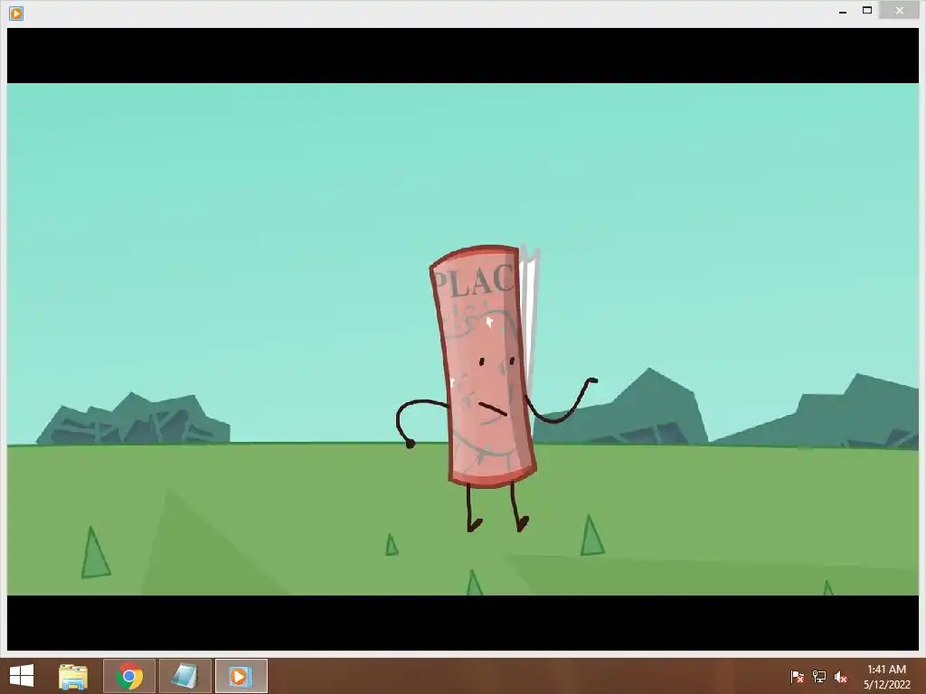The width and height of the screenshot is (926, 694).
Task: Click the video playback area
Action: [463, 339]
